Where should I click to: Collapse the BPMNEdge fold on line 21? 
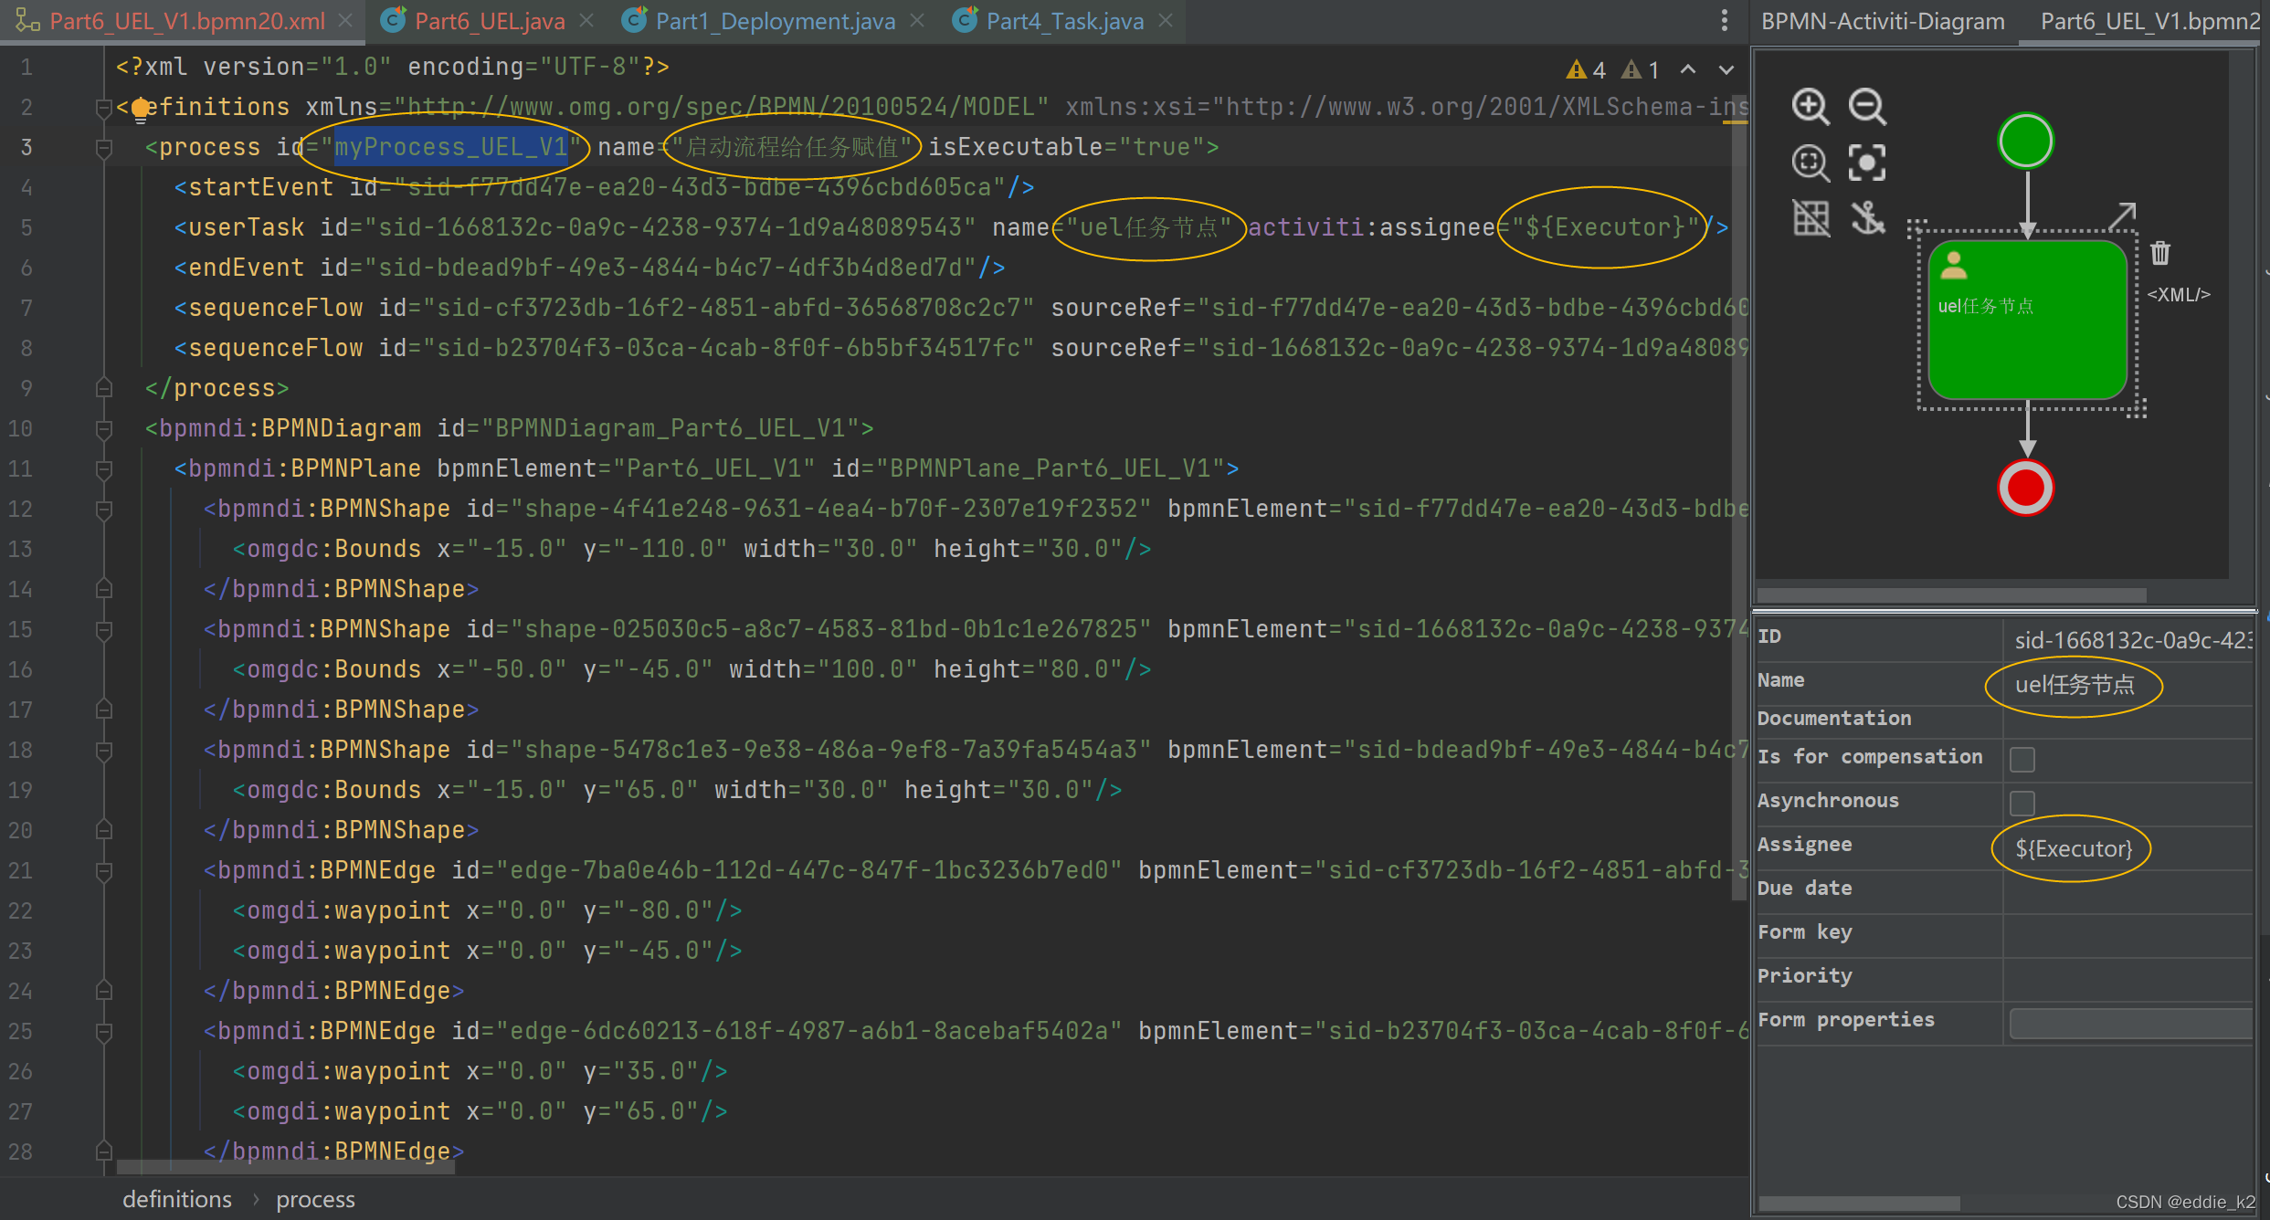pos(104,871)
